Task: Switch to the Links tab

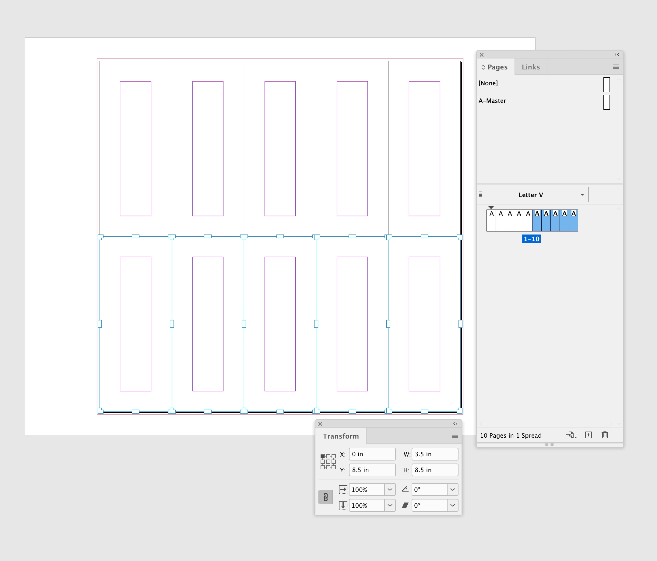Action: point(530,67)
